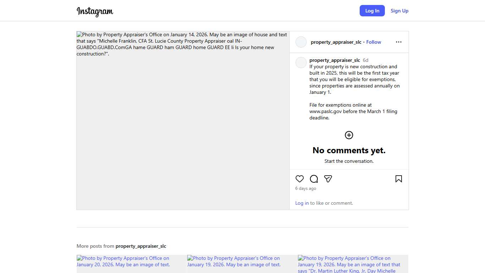Click the "Log in" to like or comment link
This screenshot has width=485, height=273.
point(302,203)
